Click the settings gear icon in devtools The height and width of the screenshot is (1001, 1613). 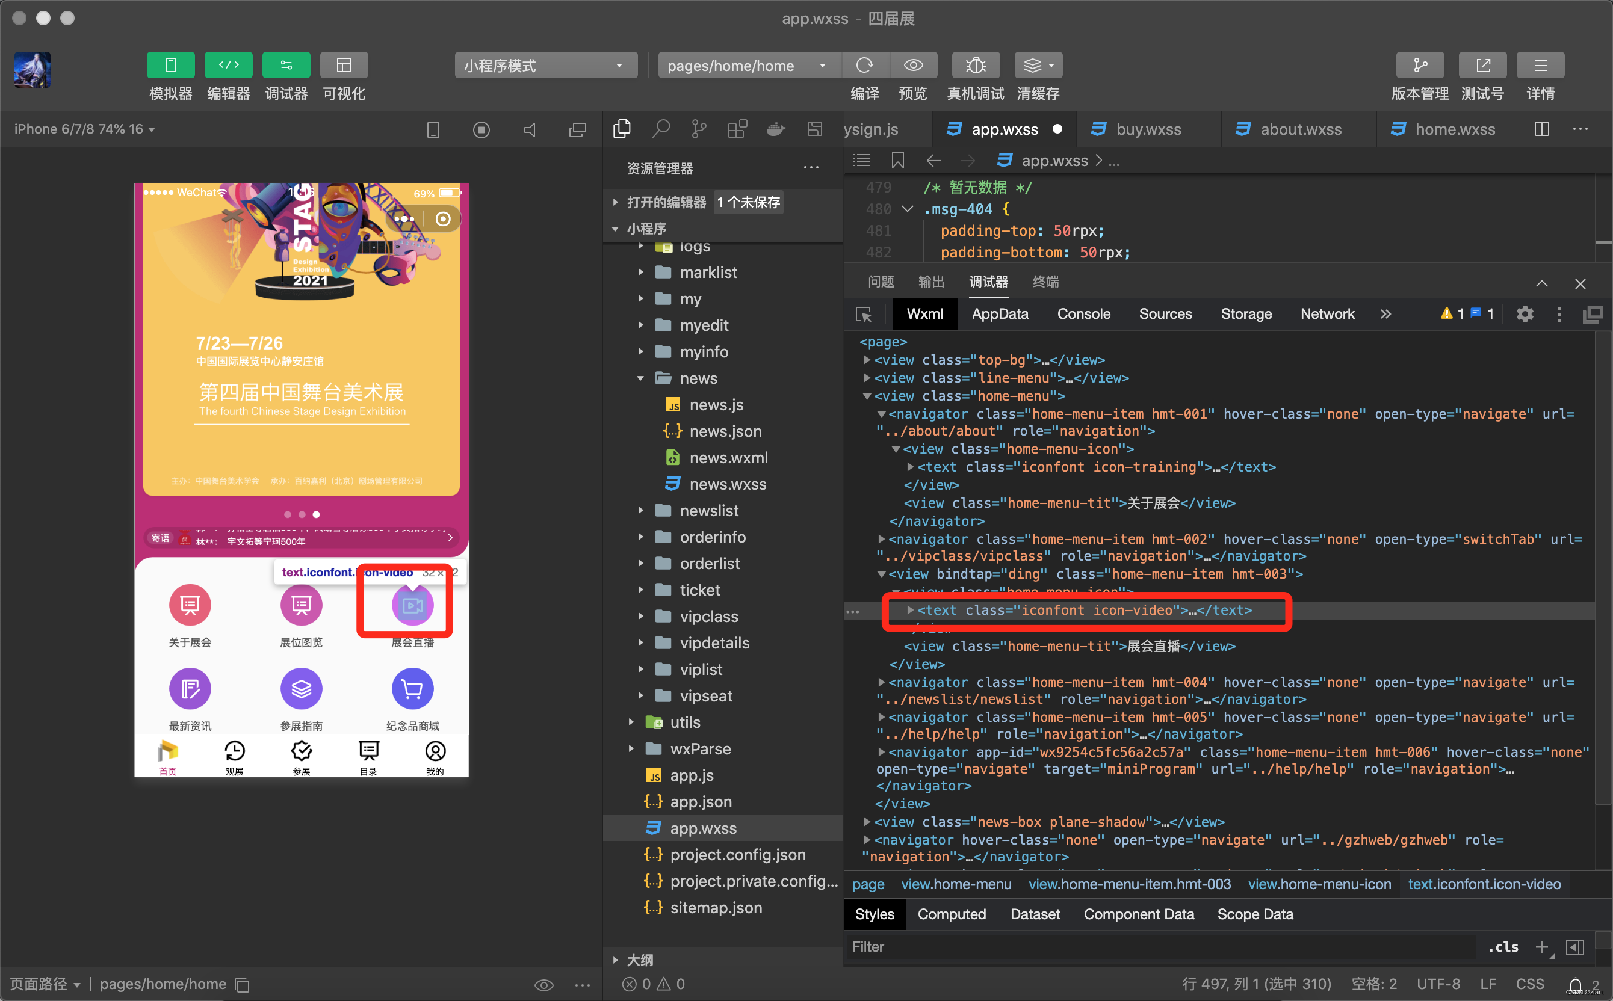1528,315
